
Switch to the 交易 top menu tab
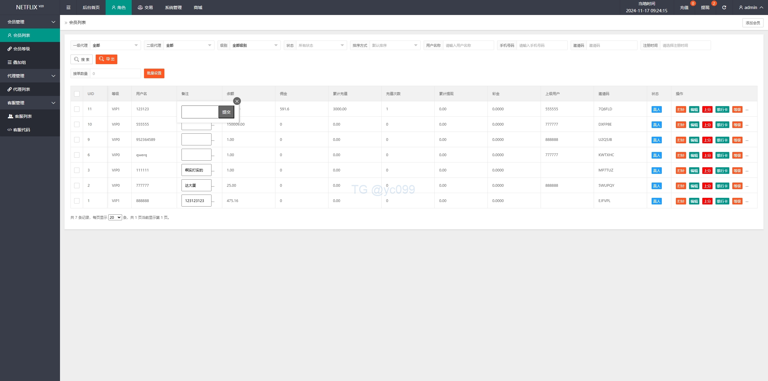145,7
